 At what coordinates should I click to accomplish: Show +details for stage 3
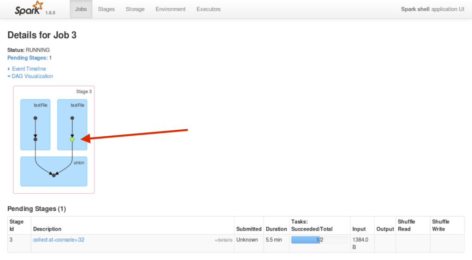click(x=224, y=240)
